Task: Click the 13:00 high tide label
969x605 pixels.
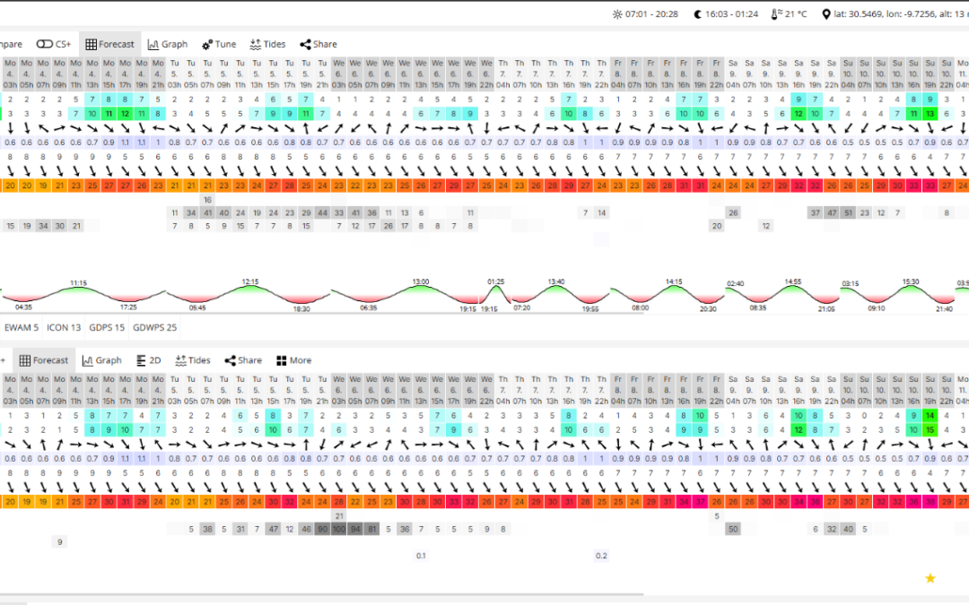Action: 421,281
